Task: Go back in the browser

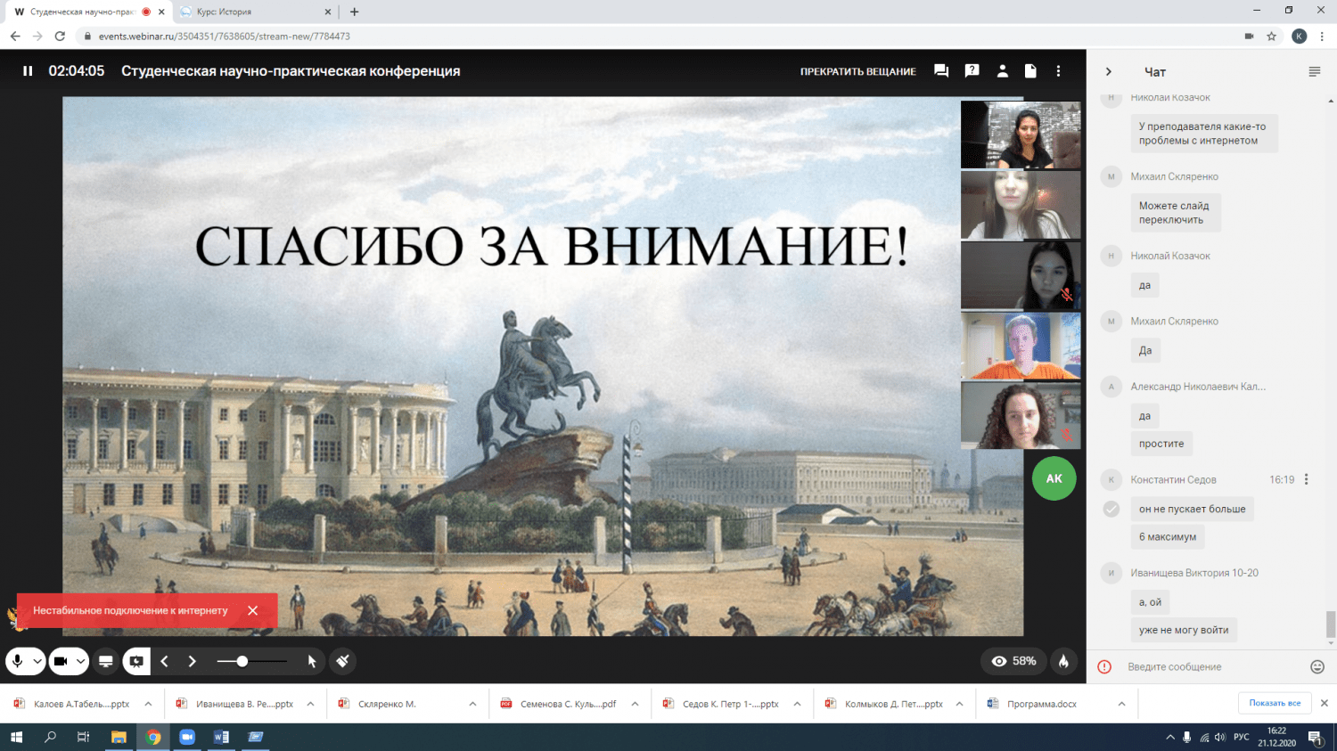Action: (15, 37)
